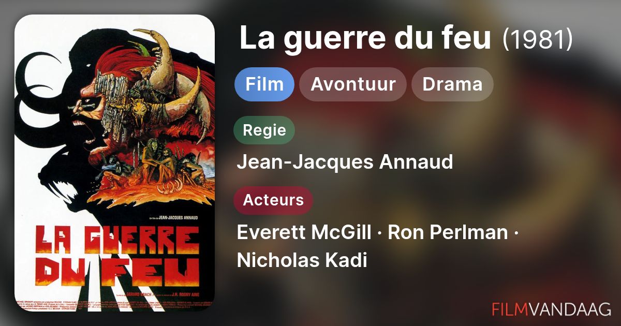Open actor Ron Perlman's page

[448, 233]
